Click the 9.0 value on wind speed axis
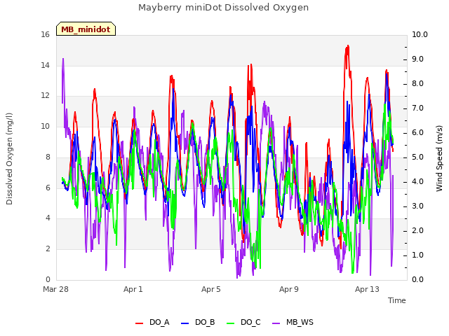The image size is (449, 336). tap(418, 59)
